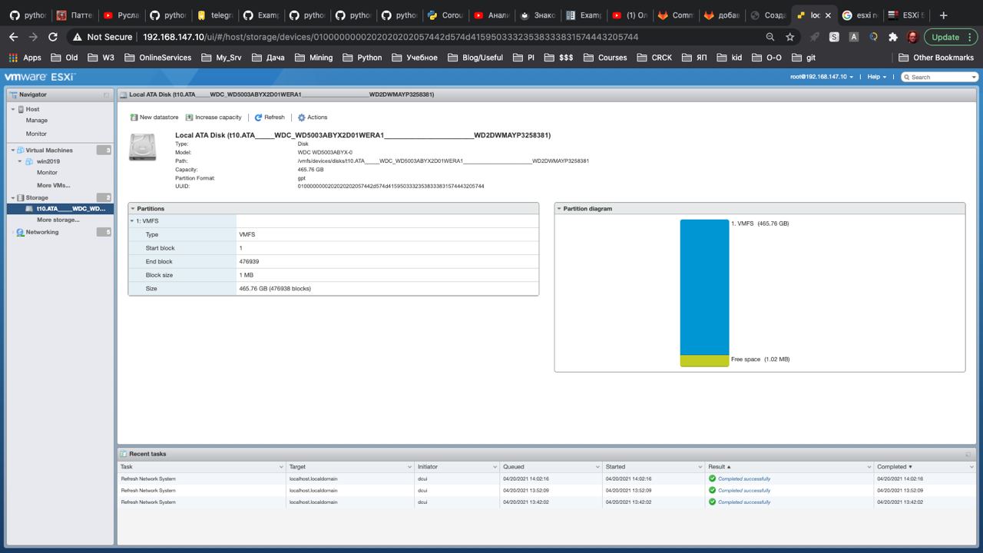983x553 pixels.
Task: Switch to the esxi Google search tab
Action: pyautogui.click(x=859, y=15)
